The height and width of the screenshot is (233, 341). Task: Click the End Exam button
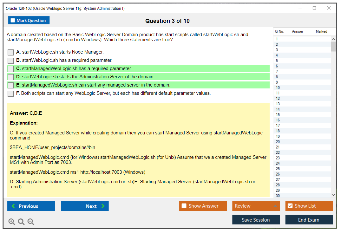309,220
